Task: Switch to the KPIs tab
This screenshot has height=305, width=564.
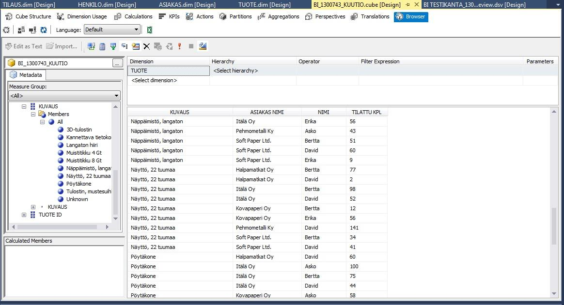Action: tap(169, 16)
